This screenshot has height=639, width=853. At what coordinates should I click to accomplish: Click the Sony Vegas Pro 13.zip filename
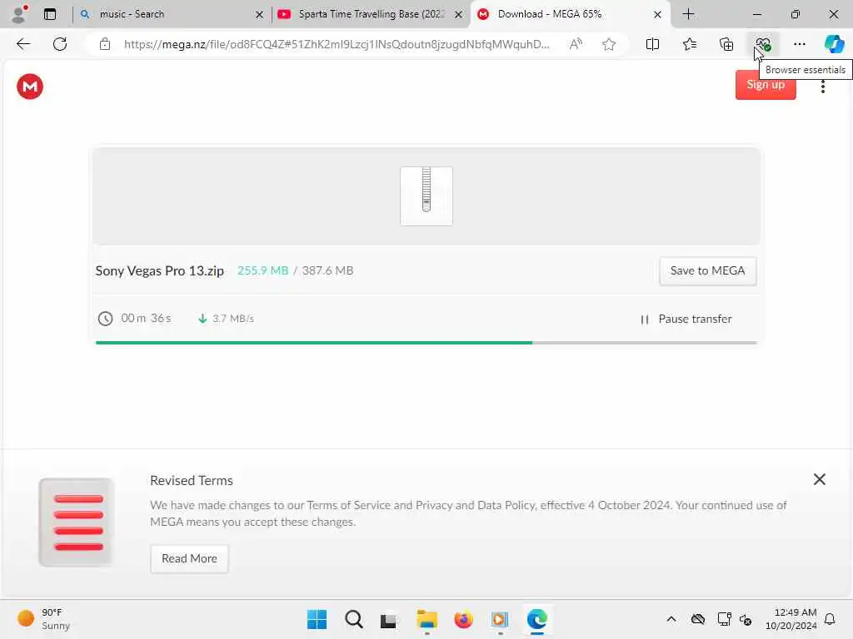159,270
